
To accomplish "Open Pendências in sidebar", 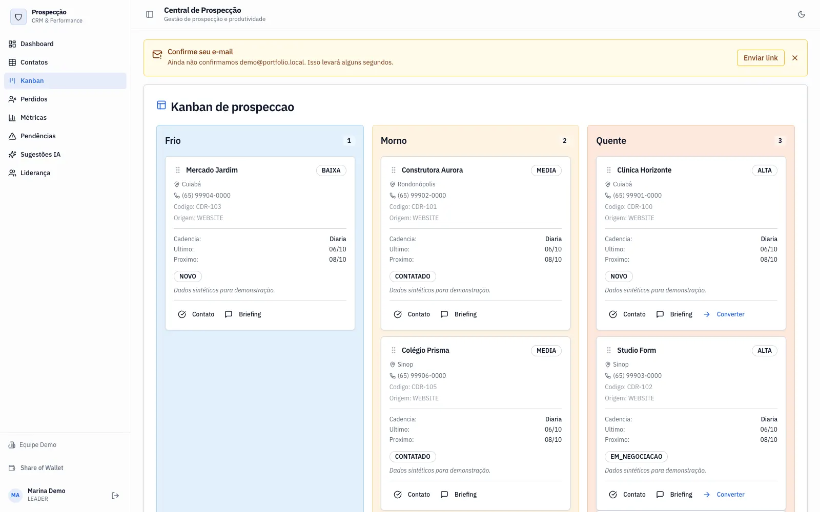I will [65, 136].
